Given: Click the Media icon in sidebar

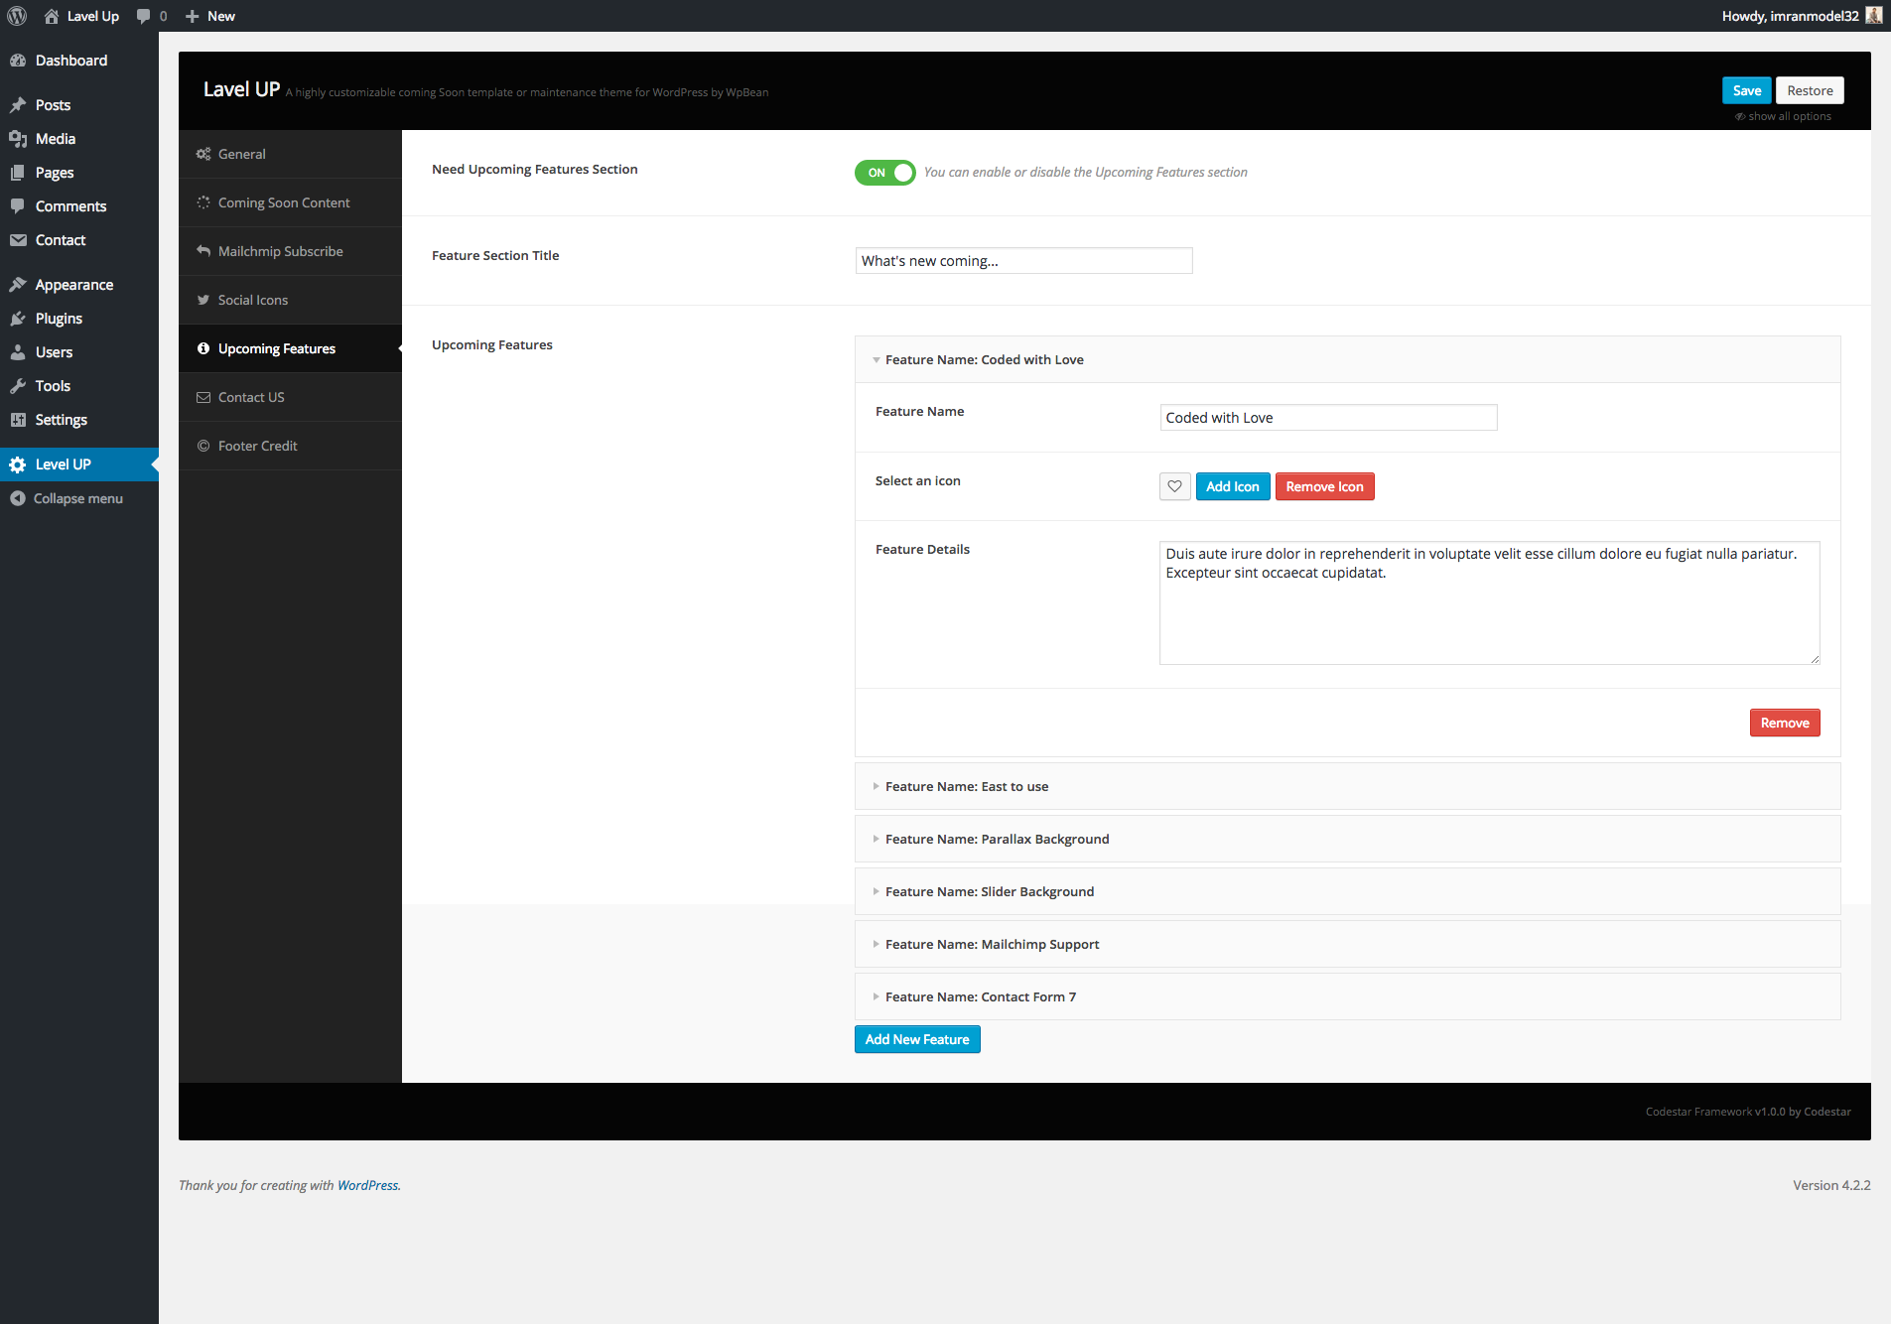Looking at the screenshot, I should (x=18, y=139).
